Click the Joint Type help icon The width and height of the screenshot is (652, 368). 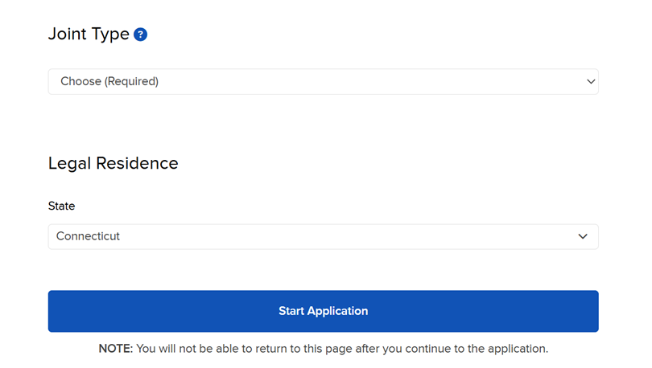[x=141, y=35]
